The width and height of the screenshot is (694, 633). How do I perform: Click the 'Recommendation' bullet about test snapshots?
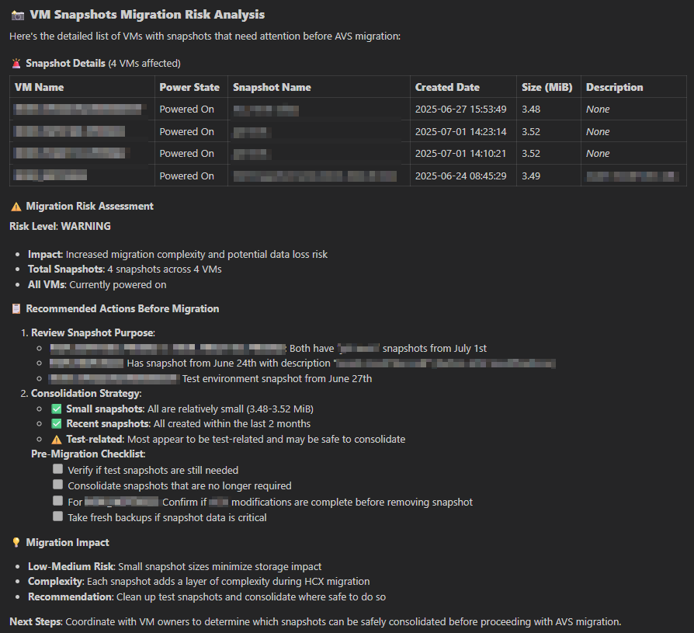(x=206, y=597)
